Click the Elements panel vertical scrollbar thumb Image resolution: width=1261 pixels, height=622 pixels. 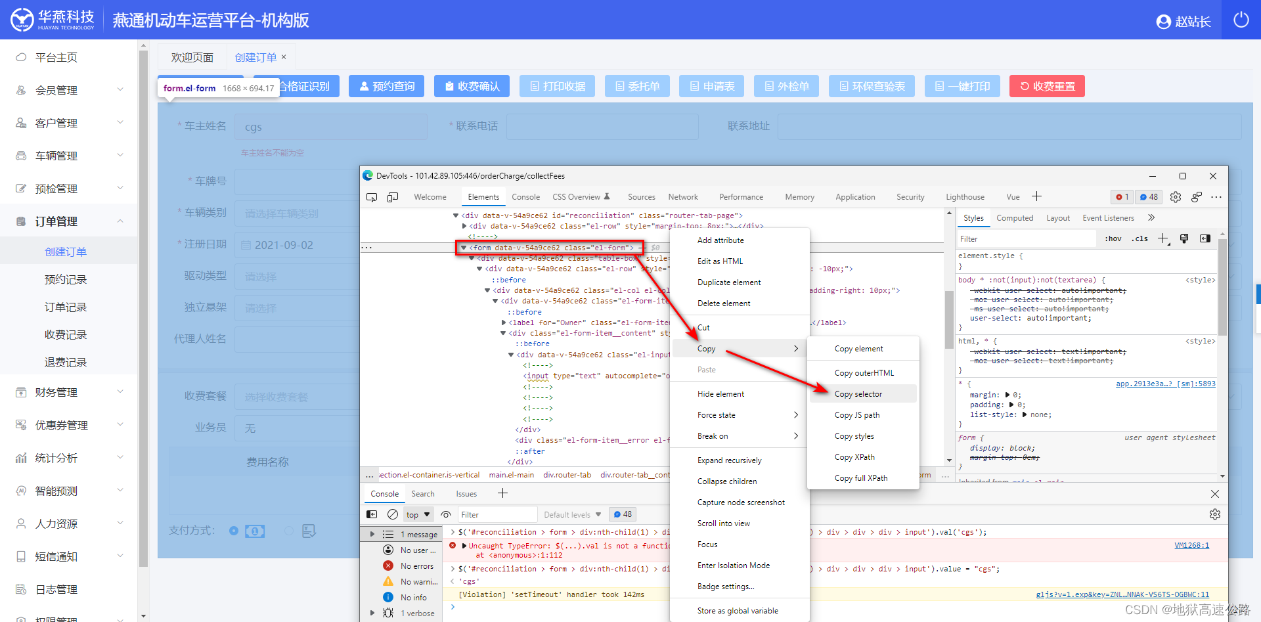coord(949,319)
